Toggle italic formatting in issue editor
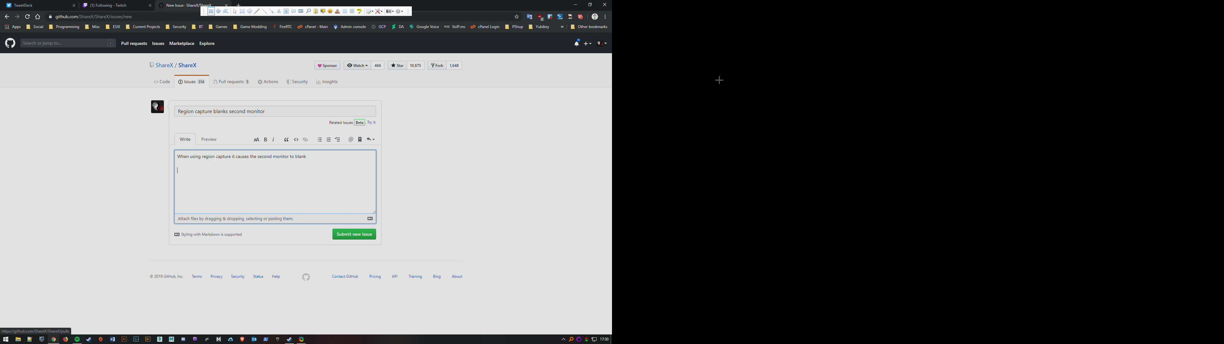 coord(273,140)
